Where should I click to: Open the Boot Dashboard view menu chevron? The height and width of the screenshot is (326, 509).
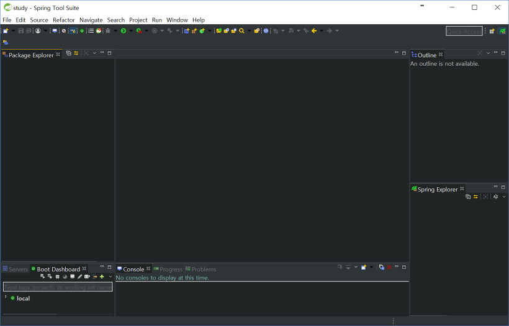(110, 277)
